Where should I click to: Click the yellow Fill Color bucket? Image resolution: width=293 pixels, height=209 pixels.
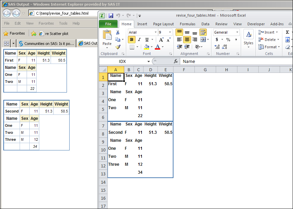(147, 47)
